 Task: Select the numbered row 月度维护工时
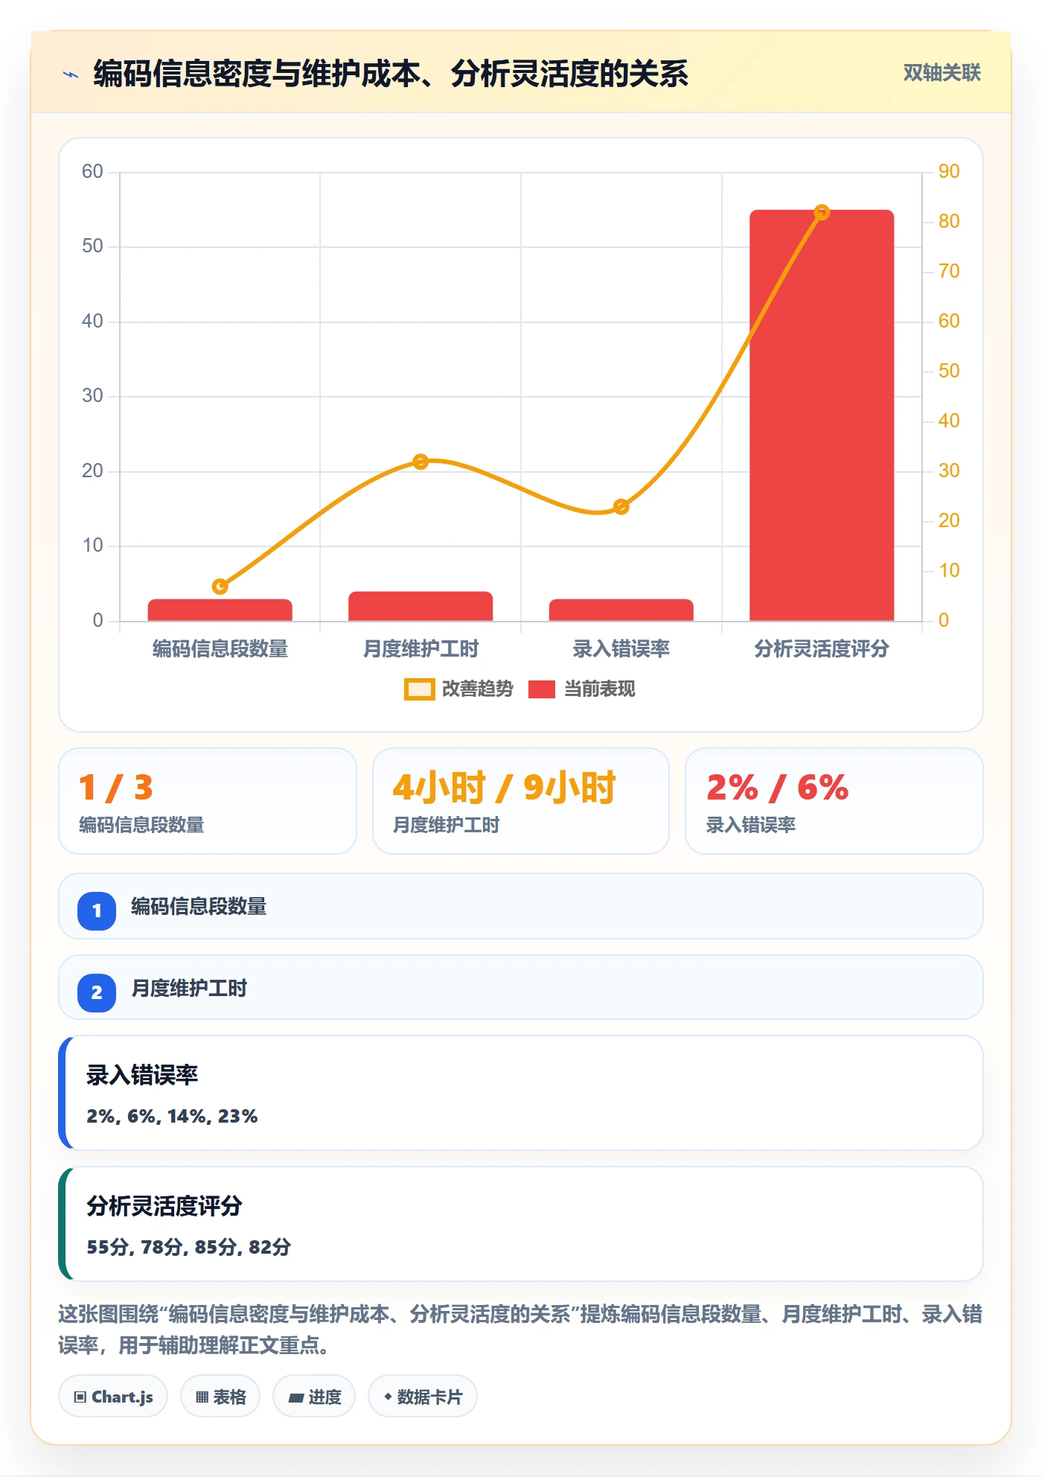[521, 987]
